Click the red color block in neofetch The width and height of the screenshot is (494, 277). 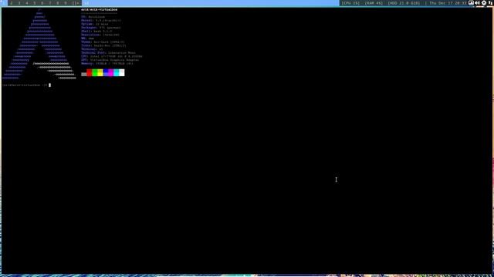point(90,72)
